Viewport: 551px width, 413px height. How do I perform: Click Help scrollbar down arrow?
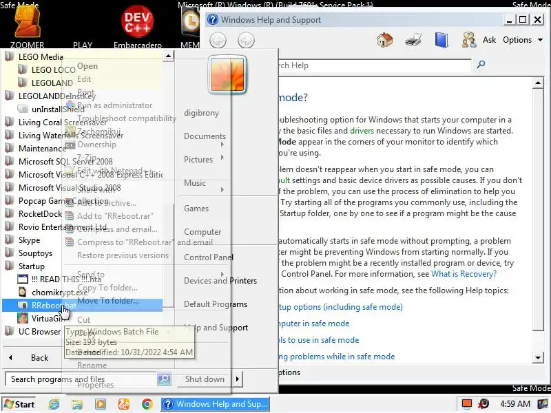[538, 358]
